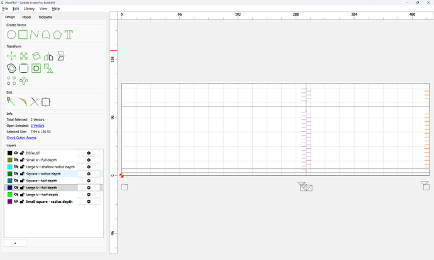434x260 pixels.
Task: Open the Circular Array tool
Action: [x=24, y=80]
